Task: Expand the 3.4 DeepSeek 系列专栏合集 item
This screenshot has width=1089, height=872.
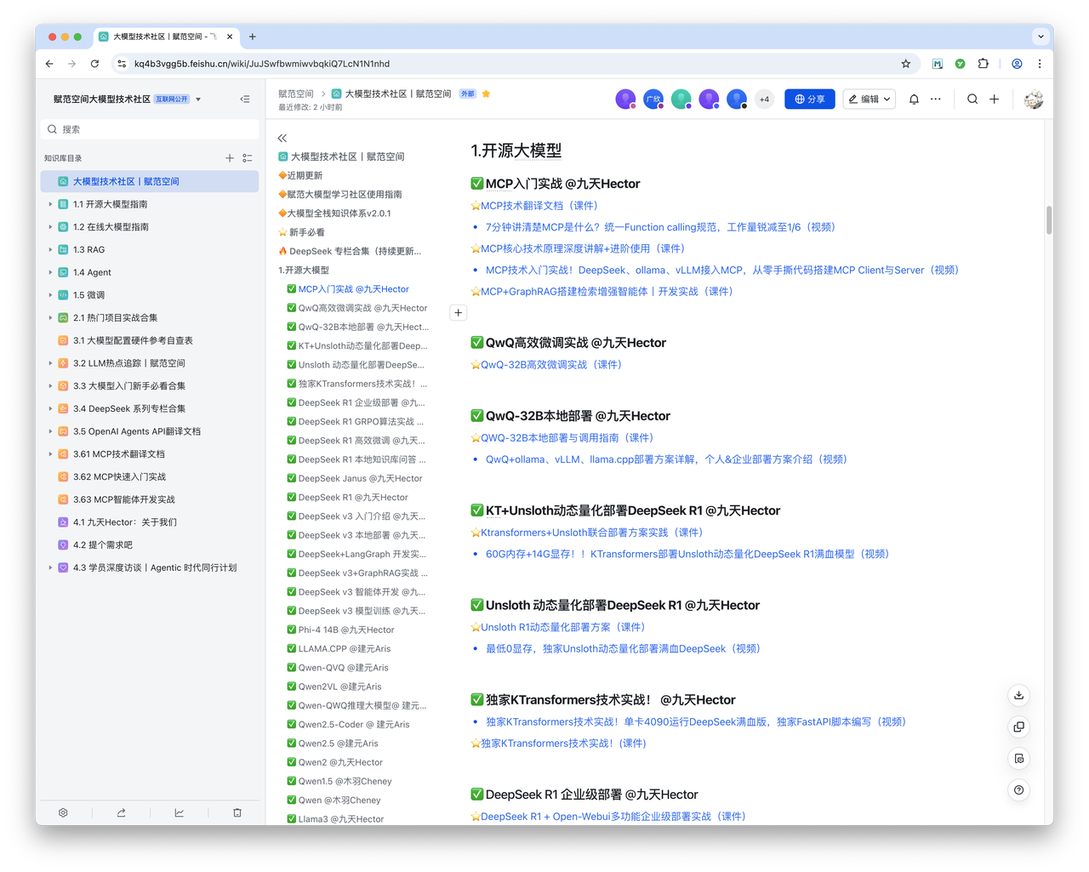Action: point(50,408)
